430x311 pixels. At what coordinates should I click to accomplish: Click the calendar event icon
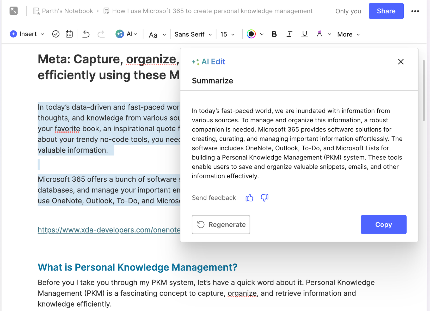69,34
